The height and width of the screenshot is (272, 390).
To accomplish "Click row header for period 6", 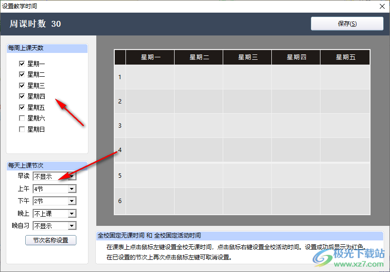I will pos(120,201).
